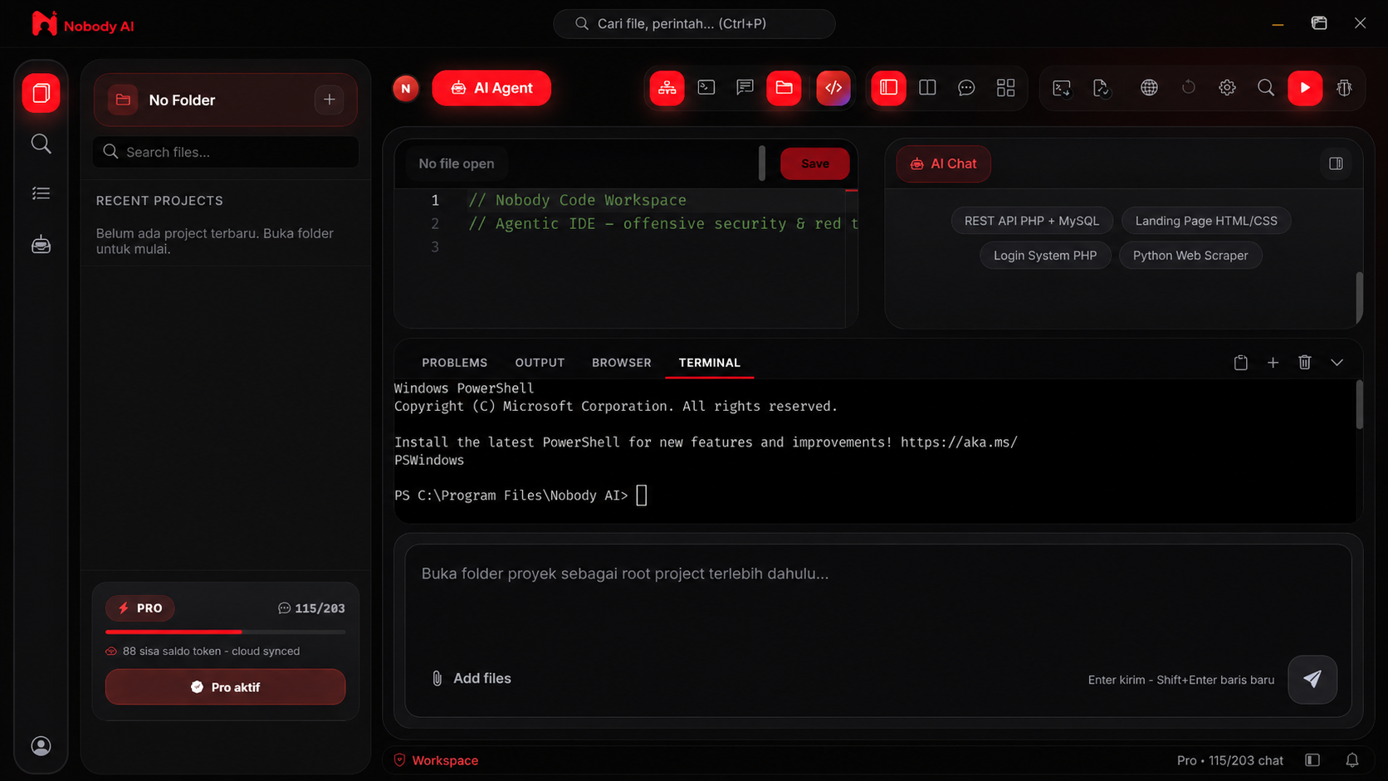
Task: Click the RECENT PROJECTS heading
Action: point(159,201)
